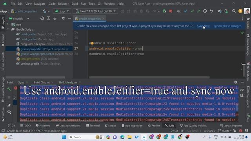This screenshot has width=251, height=141.
Task: Toggle soft-wrap in Build output
Action: [x=242, y=89]
